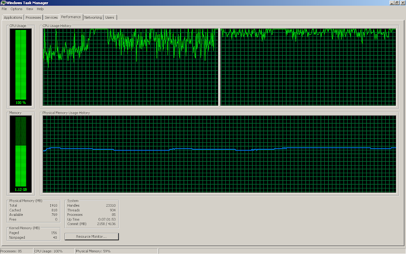The image size is (406, 254).
Task: Click the CPU Usage 100 % meter
Action: tap(21, 67)
